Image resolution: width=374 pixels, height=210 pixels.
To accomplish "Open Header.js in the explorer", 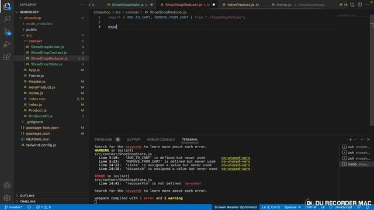I will (x=37, y=82).
